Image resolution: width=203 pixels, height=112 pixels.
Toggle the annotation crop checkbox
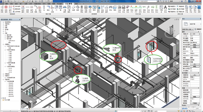tap(191, 95)
